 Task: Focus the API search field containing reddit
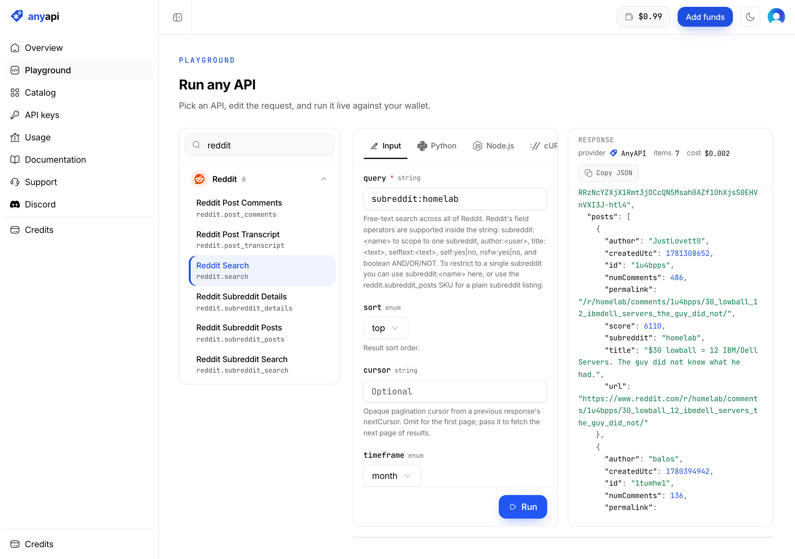point(259,145)
